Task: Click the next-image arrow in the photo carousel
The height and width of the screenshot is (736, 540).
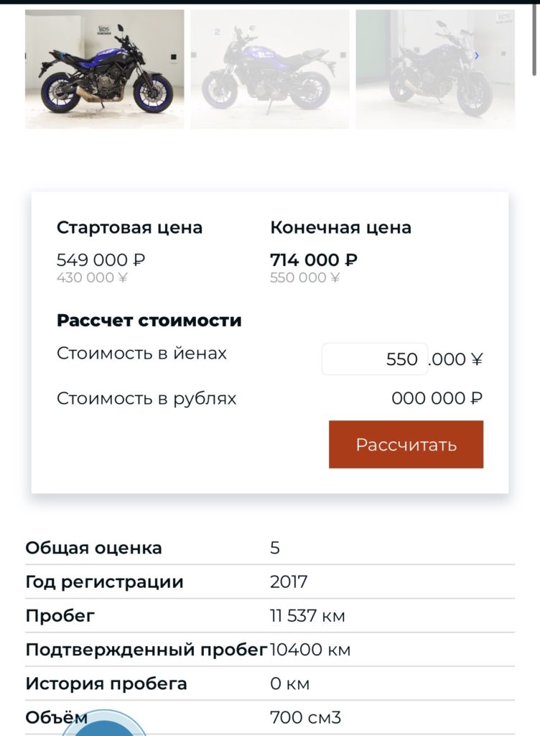Action: click(477, 55)
